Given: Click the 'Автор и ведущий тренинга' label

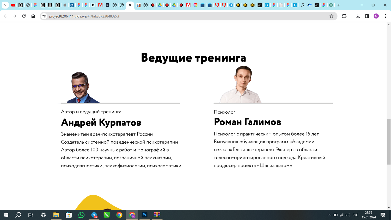Looking at the screenshot, I should point(91,112).
